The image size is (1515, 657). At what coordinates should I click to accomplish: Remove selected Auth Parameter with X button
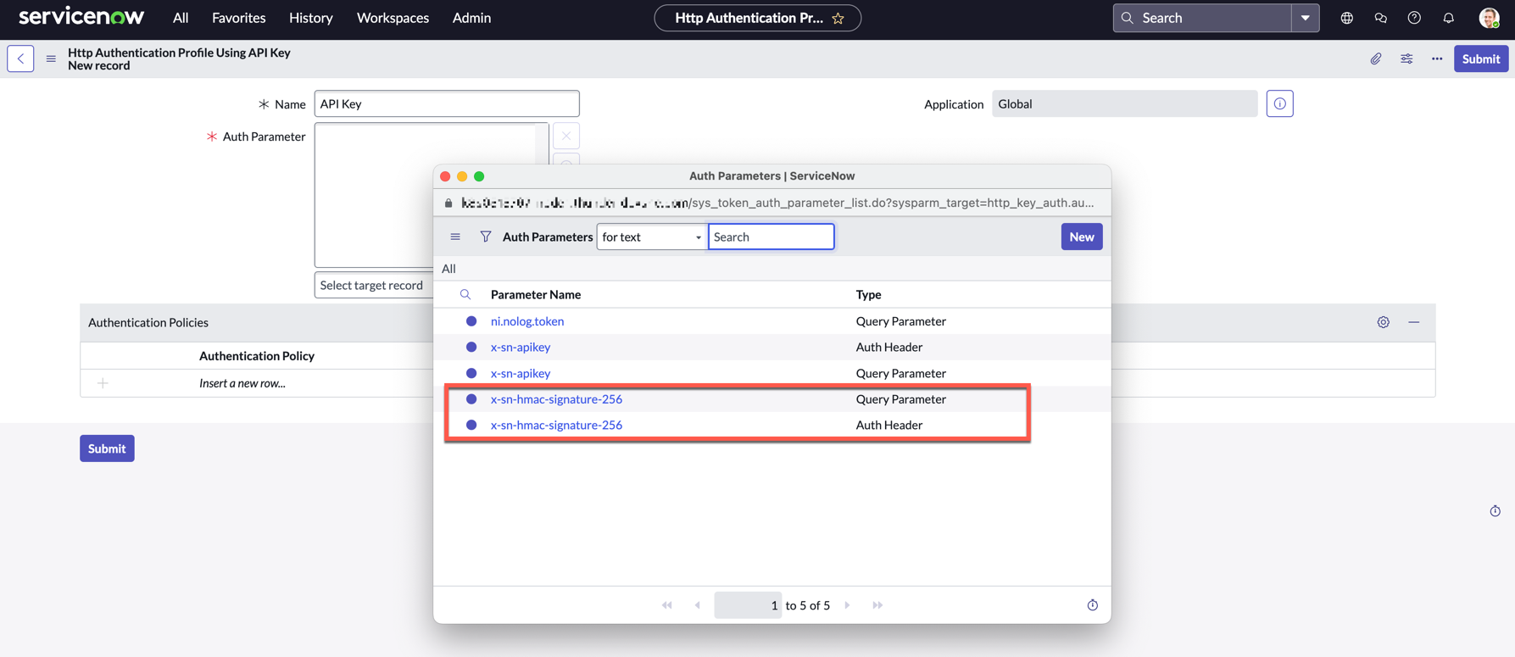(566, 136)
